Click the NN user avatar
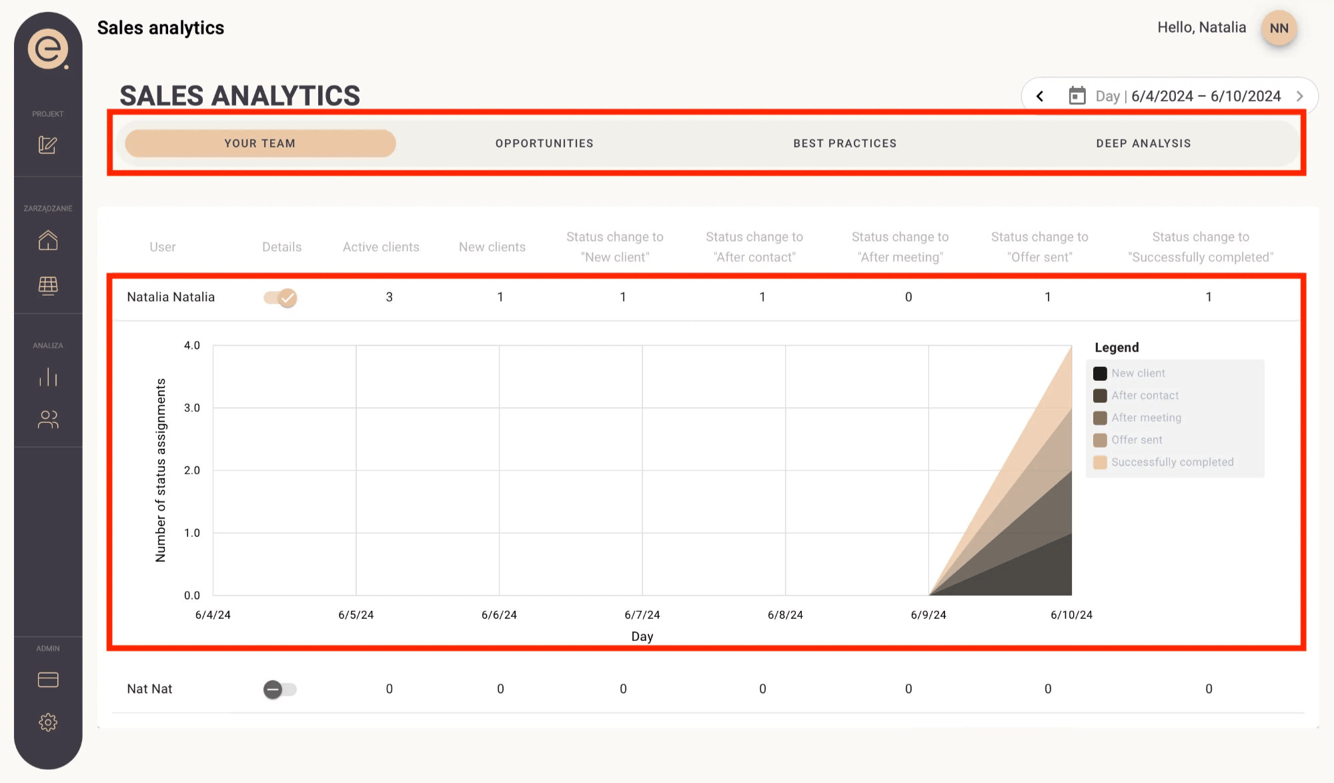The height and width of the screenshot is (783, 1334). pos(1279,28)
